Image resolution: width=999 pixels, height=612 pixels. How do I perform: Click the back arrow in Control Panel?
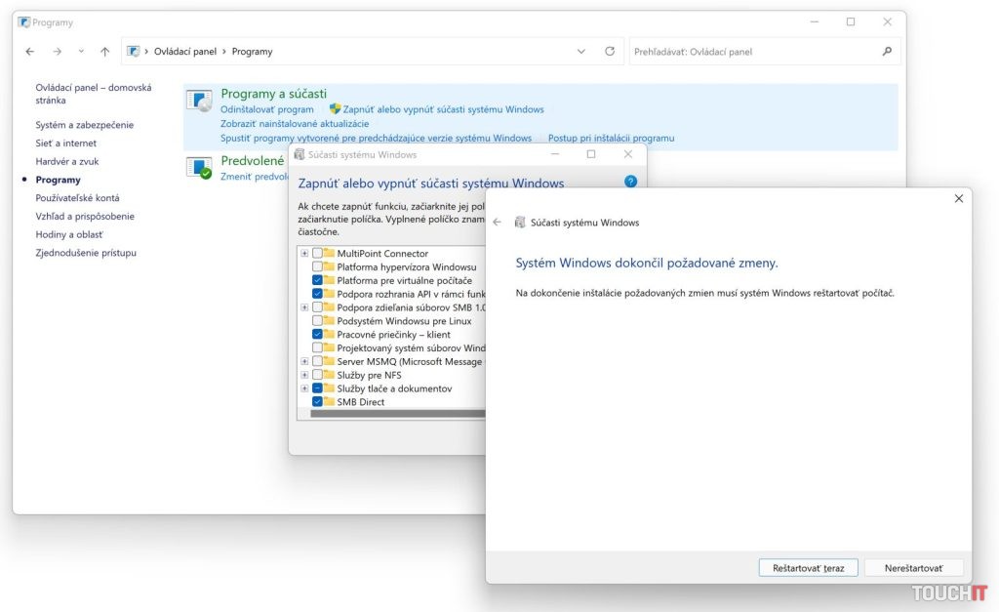(x=30, y=52)
